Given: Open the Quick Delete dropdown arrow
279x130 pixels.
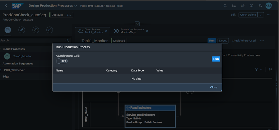Looking at the screenshot, I should [261, 15].
